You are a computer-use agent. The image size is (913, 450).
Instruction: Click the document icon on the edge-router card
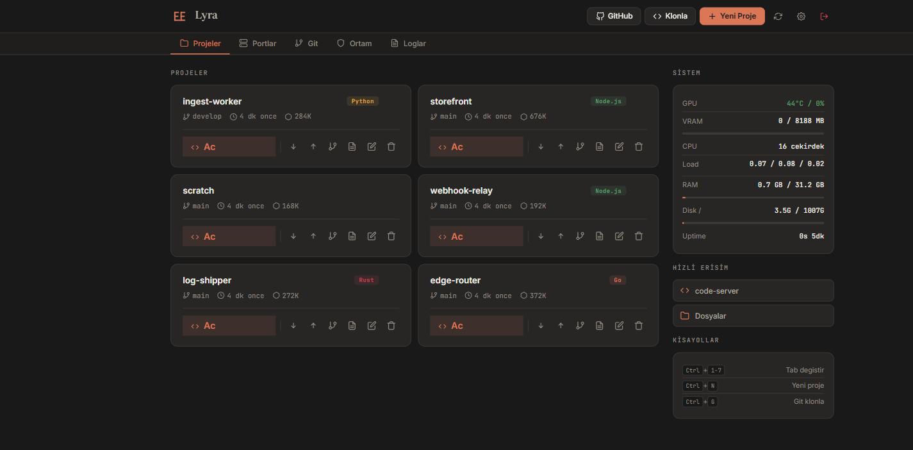click(599, 326)
